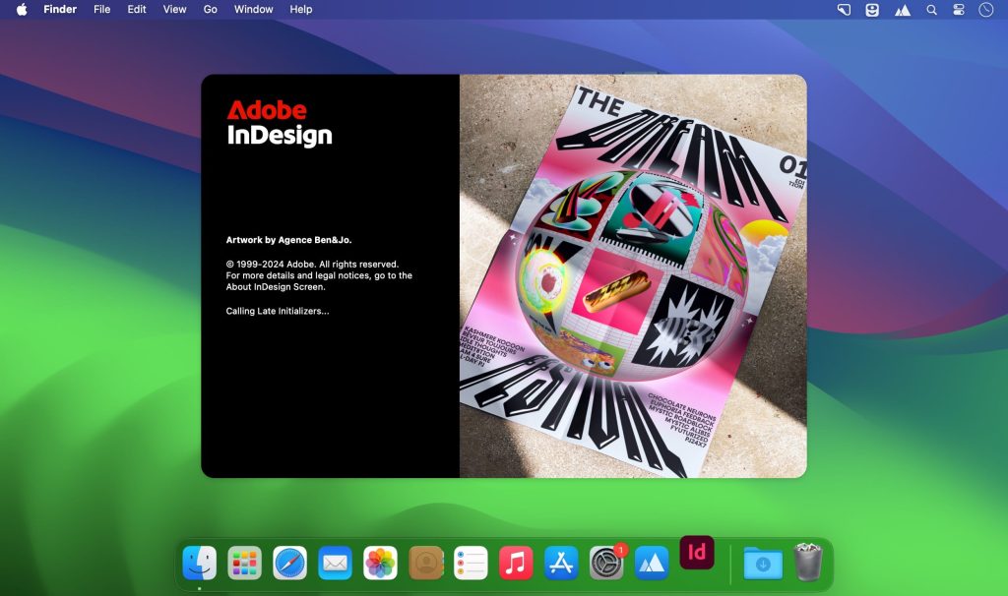Viewport: 1008px width, 596px height.
Task: Open the File menu
Action: (102, 10)
